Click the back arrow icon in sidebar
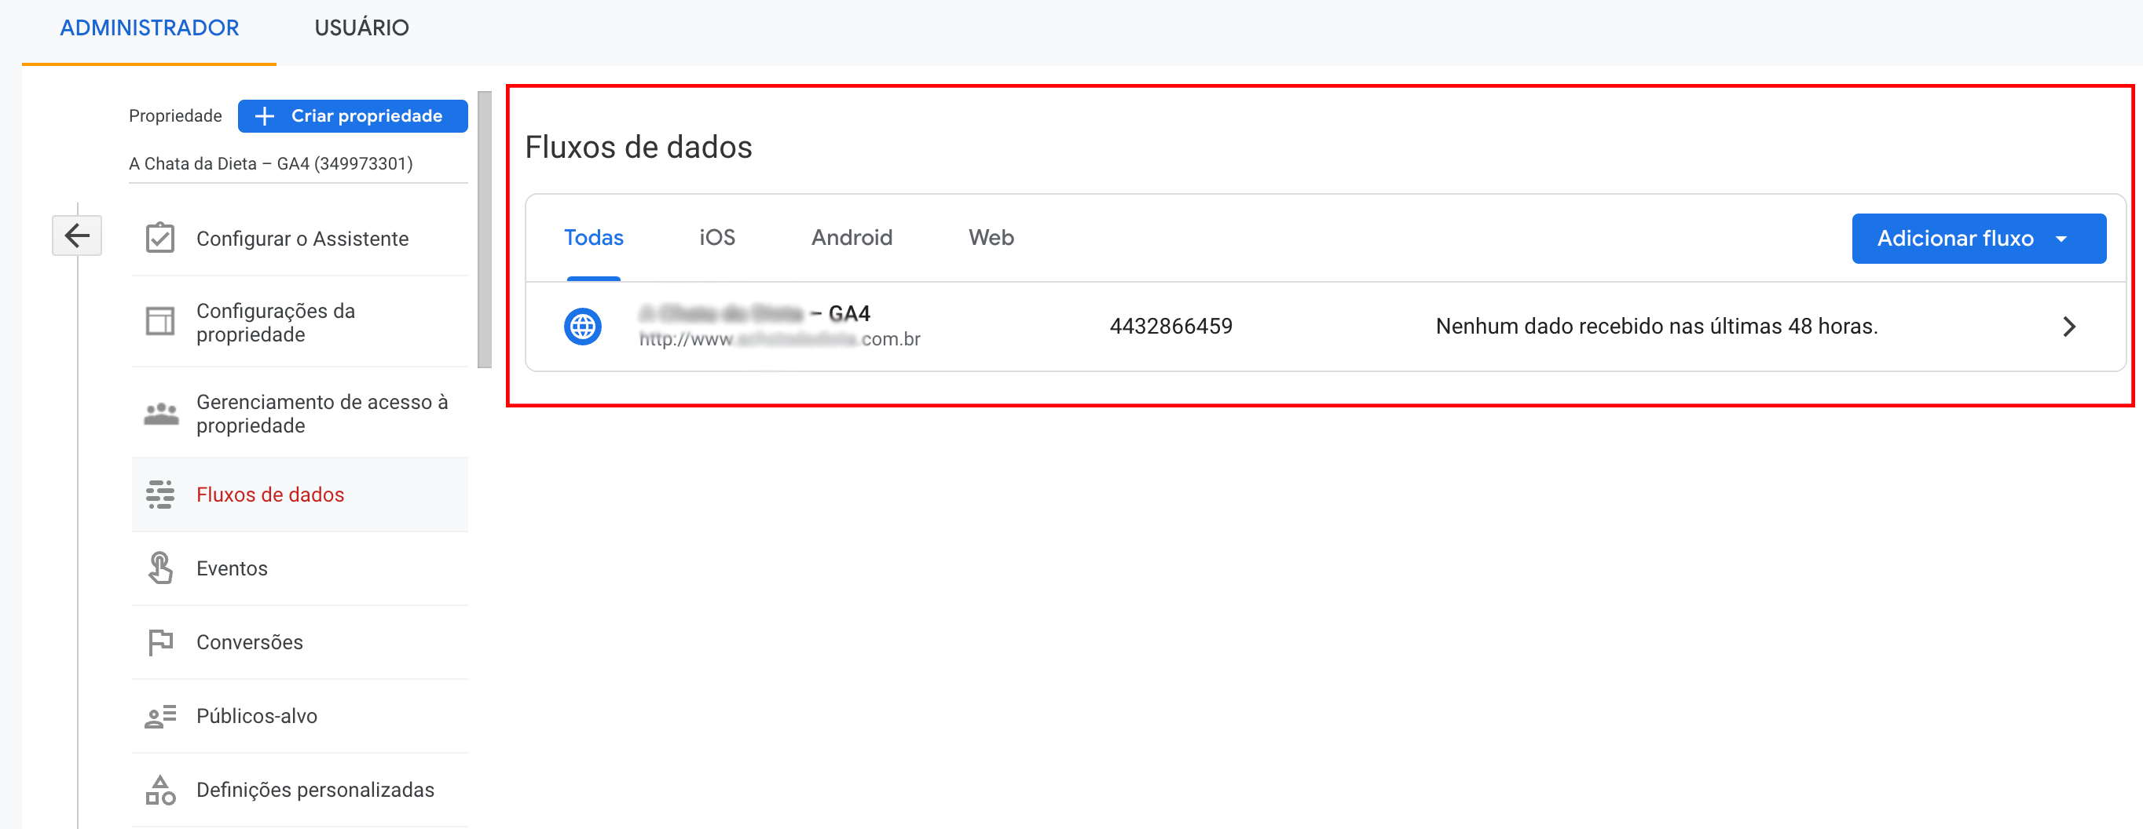 pyautogui.click(x=76, y=236)
